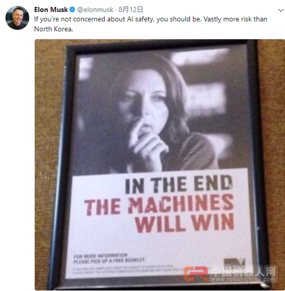Expand the tweet options chevron menu
This screenshot has width=285, height=291.
point(281,10)
